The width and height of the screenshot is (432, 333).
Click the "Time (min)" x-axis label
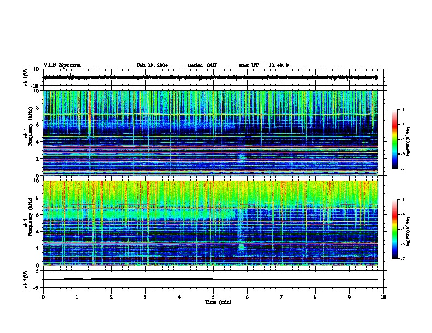click(218, 302)
